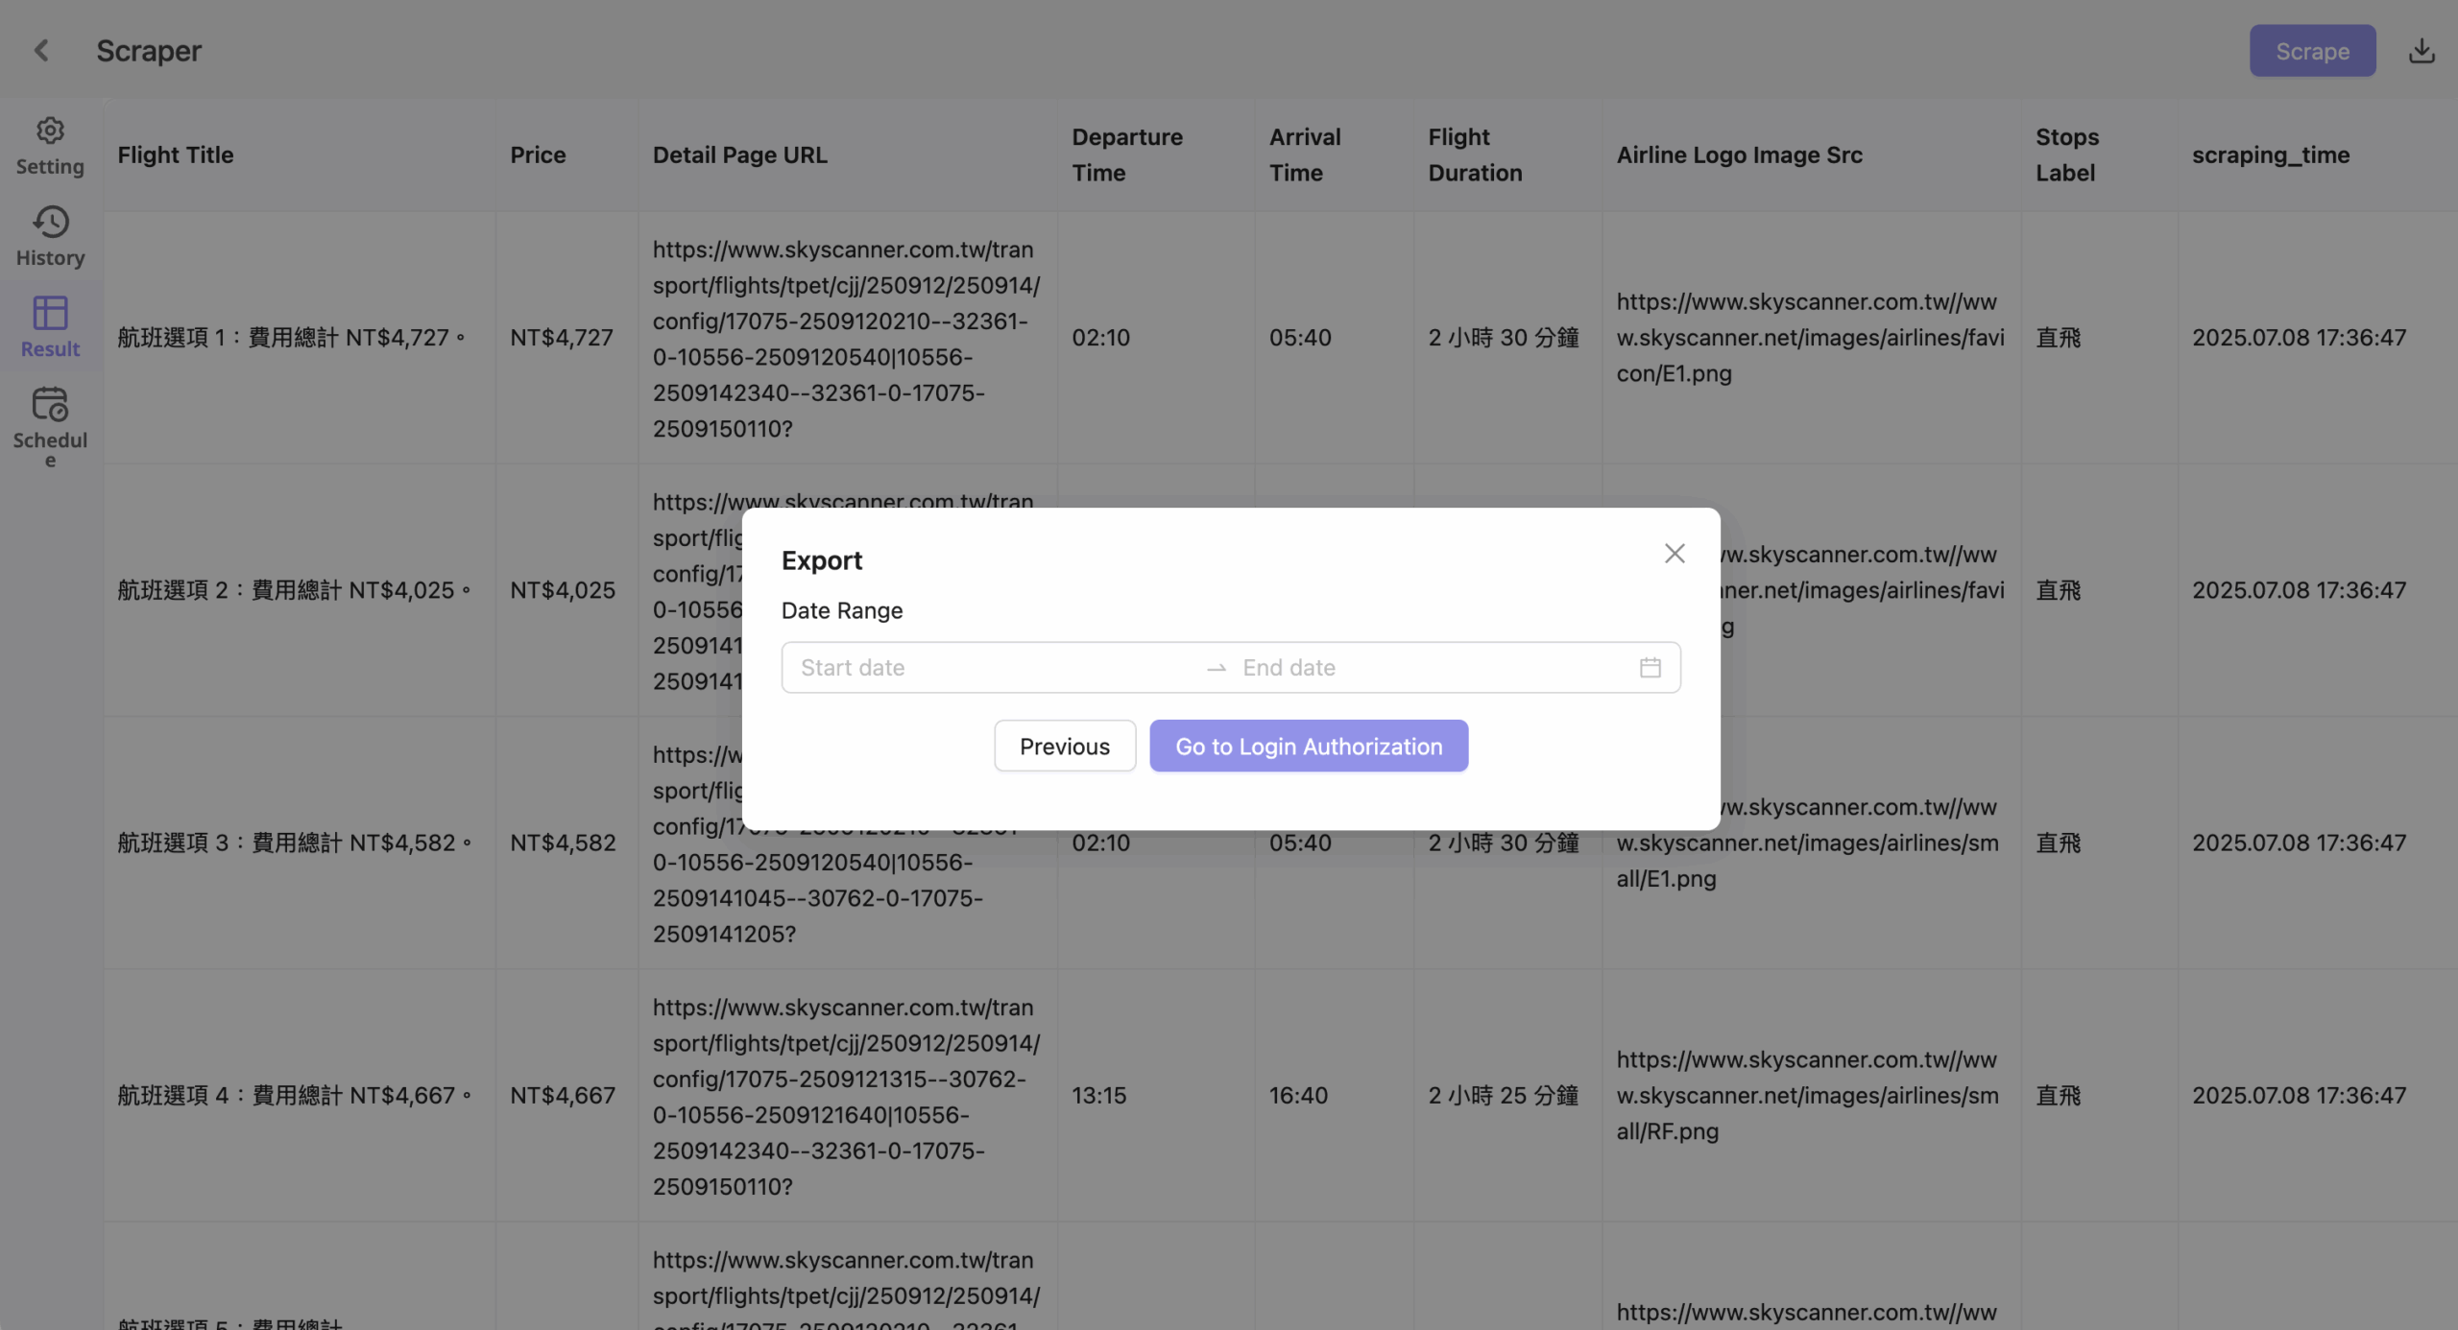Select flight title row NT$4,667
Screen dimensions: 2458x1330
(x=295, y=1095)
